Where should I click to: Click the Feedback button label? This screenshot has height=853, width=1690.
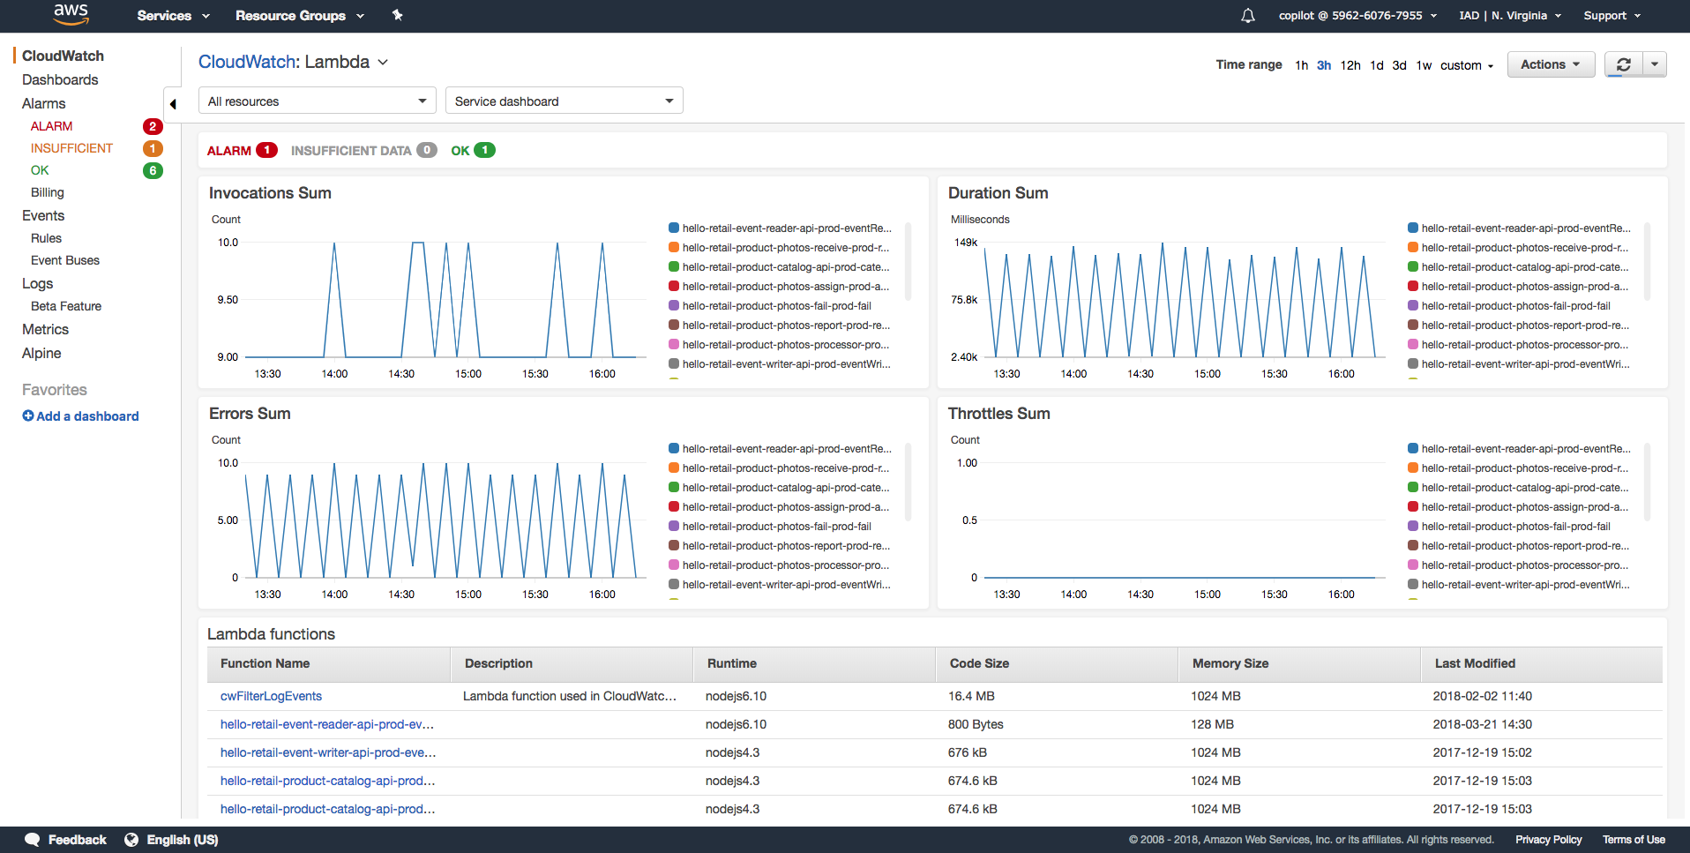click(77, 840)
